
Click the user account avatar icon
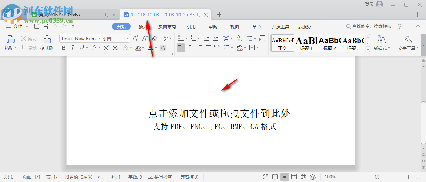coord(379,4)
